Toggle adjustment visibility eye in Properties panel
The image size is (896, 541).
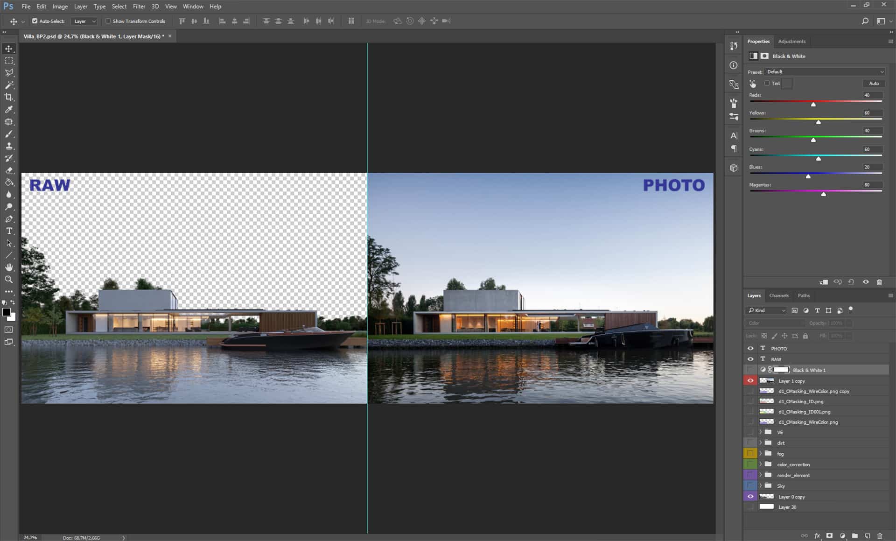(866, 282)
